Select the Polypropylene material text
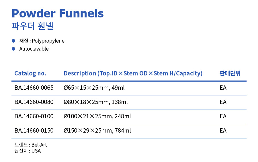 48,41
